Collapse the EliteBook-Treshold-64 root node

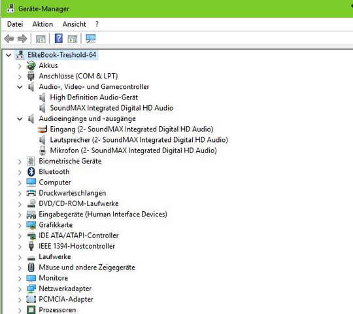pos(8,55)
